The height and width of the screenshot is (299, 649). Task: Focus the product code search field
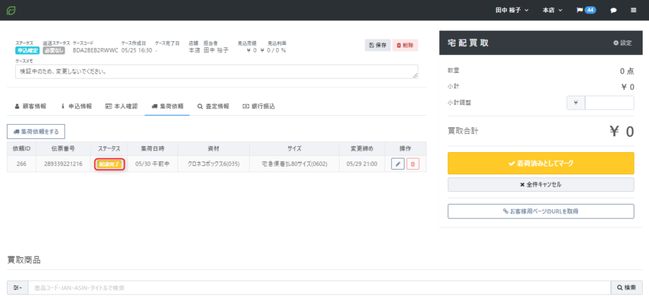(319, 288)
